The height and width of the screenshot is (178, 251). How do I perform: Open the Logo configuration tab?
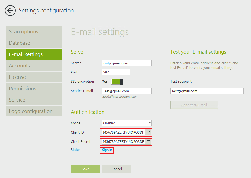click(34, 111)
